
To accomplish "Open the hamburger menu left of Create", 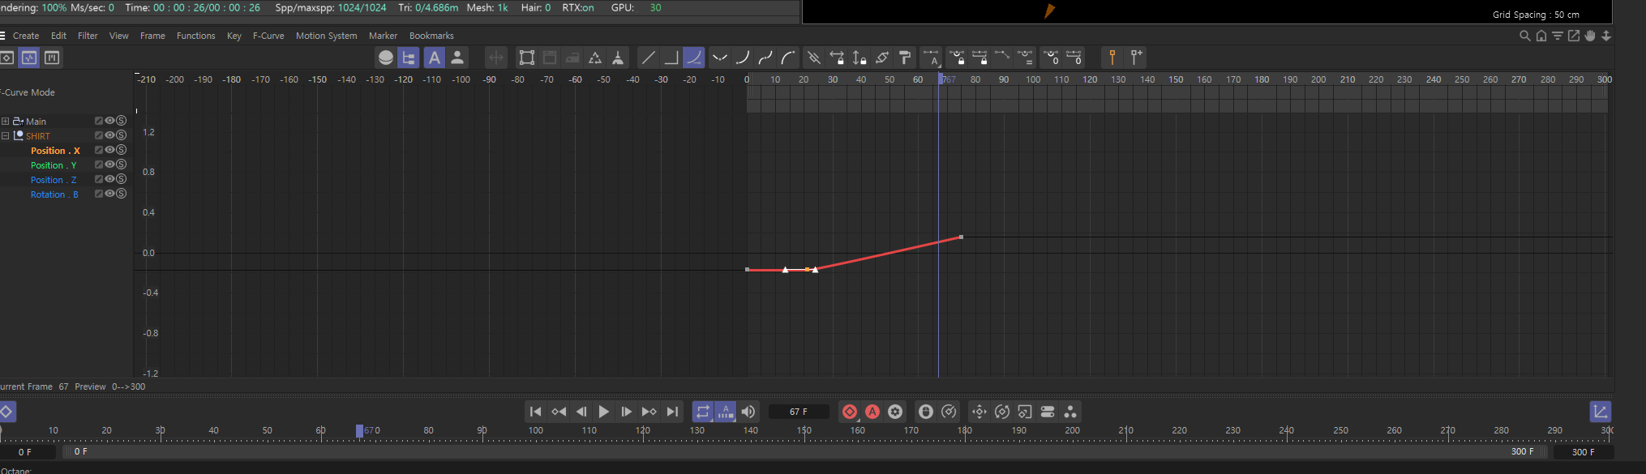I will 2,36.
